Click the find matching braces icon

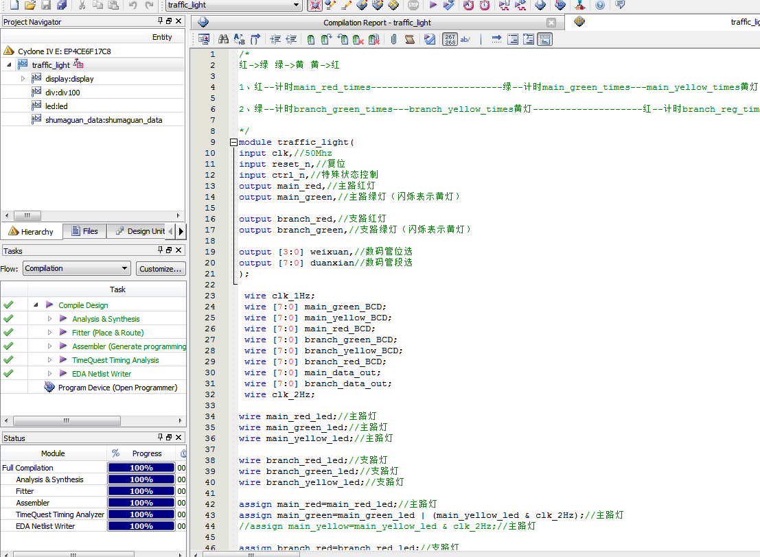click(255, 39)
